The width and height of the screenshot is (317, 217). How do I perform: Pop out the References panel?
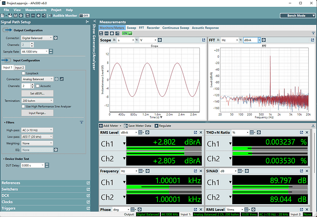pos(88,183)
